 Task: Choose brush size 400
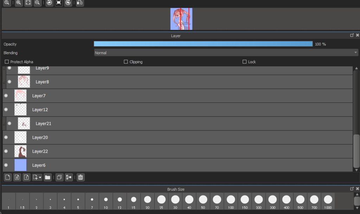286,201
